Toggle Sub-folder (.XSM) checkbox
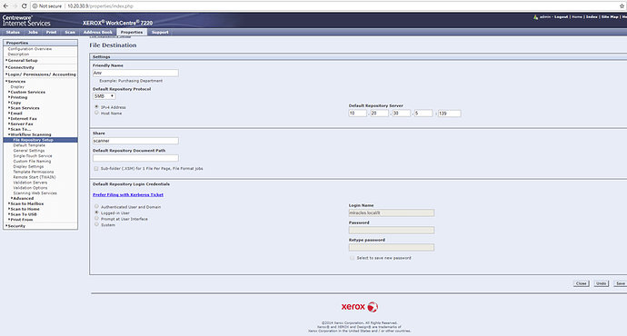Screen dimensions: 627x336 tap(96, 169)
